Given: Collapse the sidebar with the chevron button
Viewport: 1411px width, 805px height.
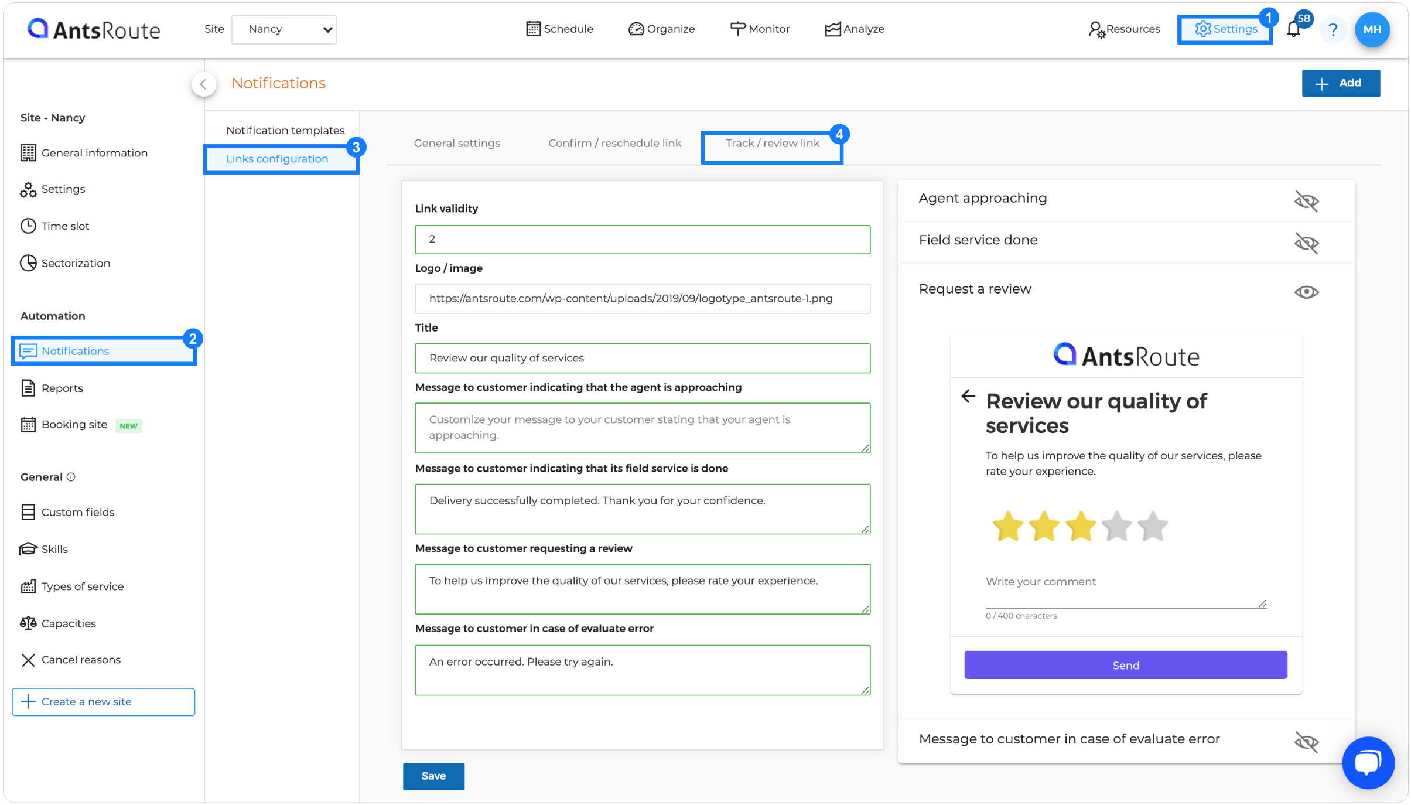Looking at the screenshot, I should (x=203, y=84).
